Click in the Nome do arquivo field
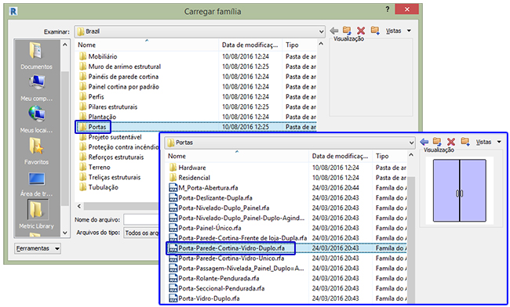 140,220
